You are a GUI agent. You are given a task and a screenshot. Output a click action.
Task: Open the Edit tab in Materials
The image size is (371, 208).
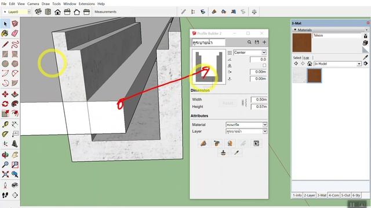coord(307,58)
